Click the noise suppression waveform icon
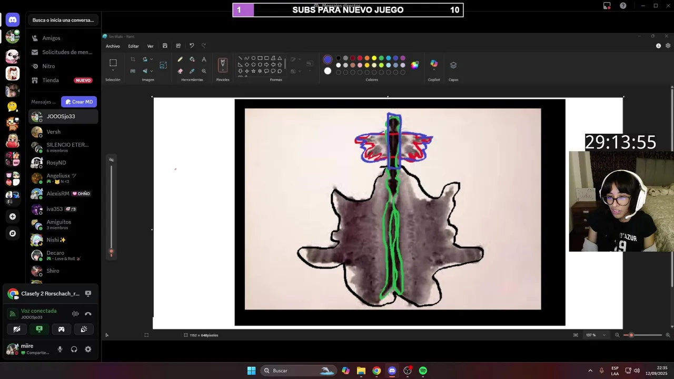 (75, 314)
